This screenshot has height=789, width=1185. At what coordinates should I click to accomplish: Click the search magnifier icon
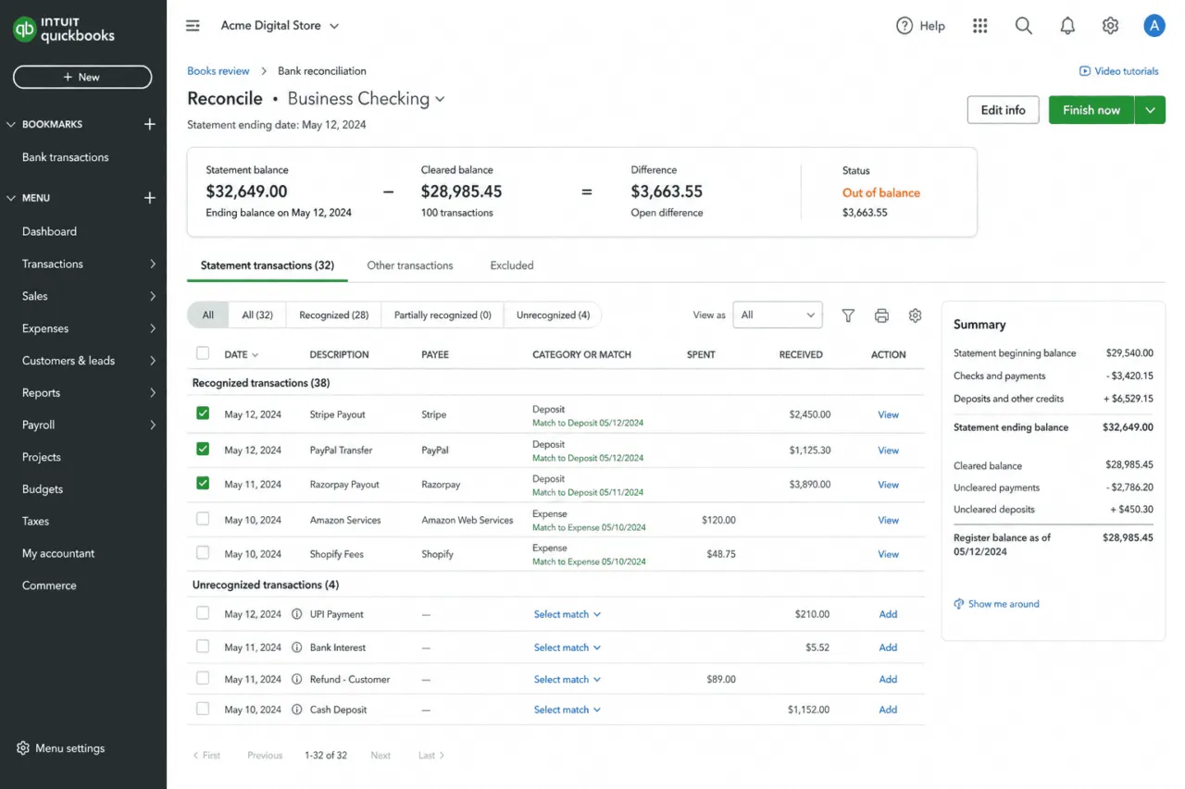(x=1023, y=26)
